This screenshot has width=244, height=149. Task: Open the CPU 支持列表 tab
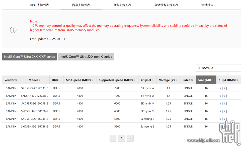click(x=39, y=5)
